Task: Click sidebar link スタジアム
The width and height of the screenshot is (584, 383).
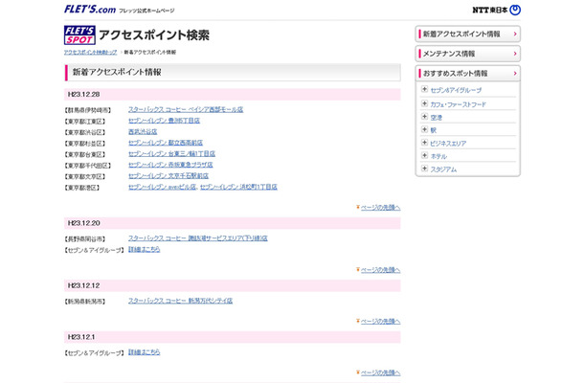Action: point(443,169)
